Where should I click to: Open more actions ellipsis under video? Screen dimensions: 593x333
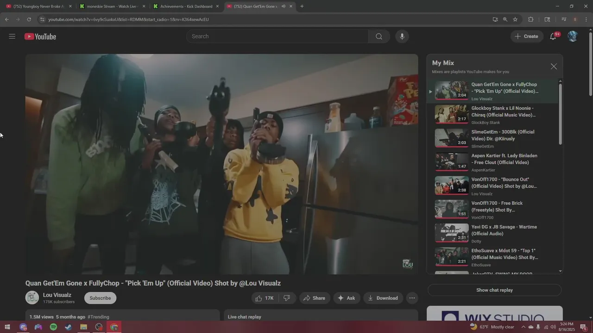pyautogui.click(x=412, y=298)
